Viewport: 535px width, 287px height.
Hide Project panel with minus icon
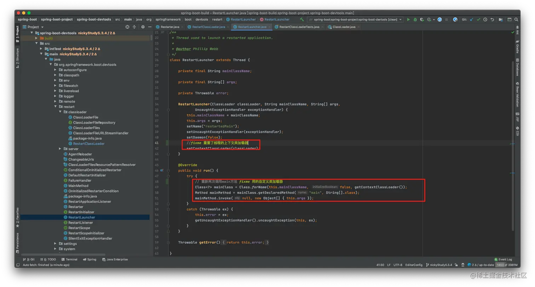click(150, 27)
